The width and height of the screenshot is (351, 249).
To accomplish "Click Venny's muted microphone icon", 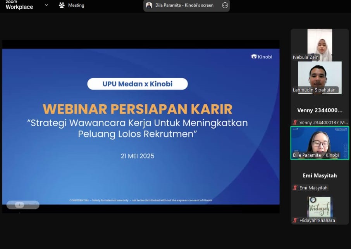I will pos(295,122).
